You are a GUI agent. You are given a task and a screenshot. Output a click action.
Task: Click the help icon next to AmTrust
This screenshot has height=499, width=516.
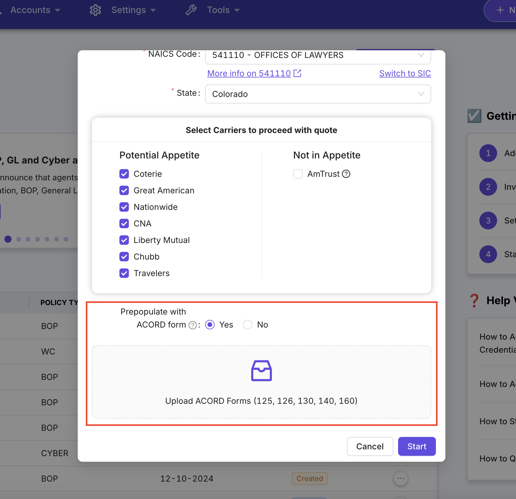point(346,174)
